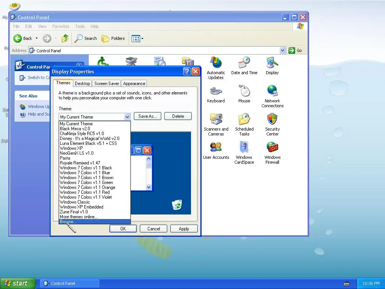Screen dimensions: 385x289
Task: Select Disney - It's a Magical World v2.0
Action: [95, 138]
